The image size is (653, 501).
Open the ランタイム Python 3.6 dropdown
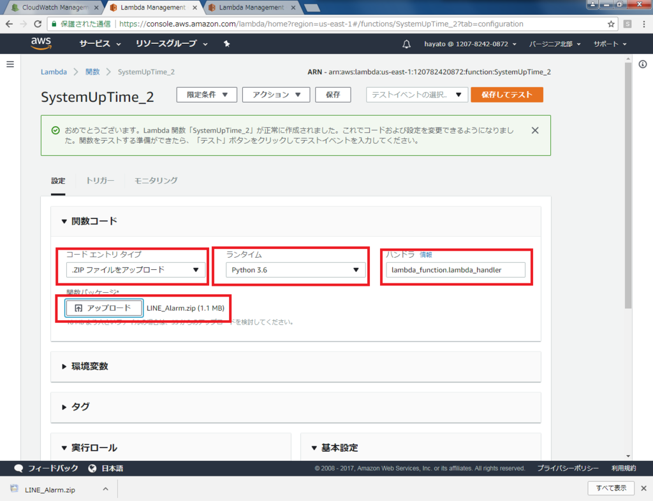[x=295, y=270]
